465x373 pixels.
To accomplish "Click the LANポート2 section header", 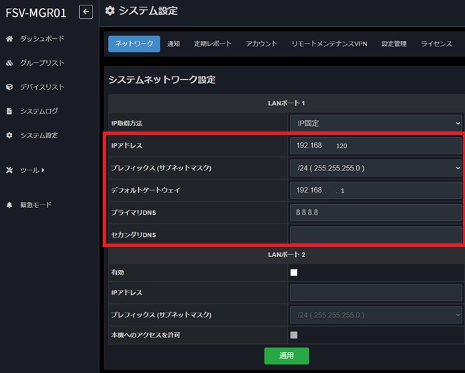I will point(287,255).
